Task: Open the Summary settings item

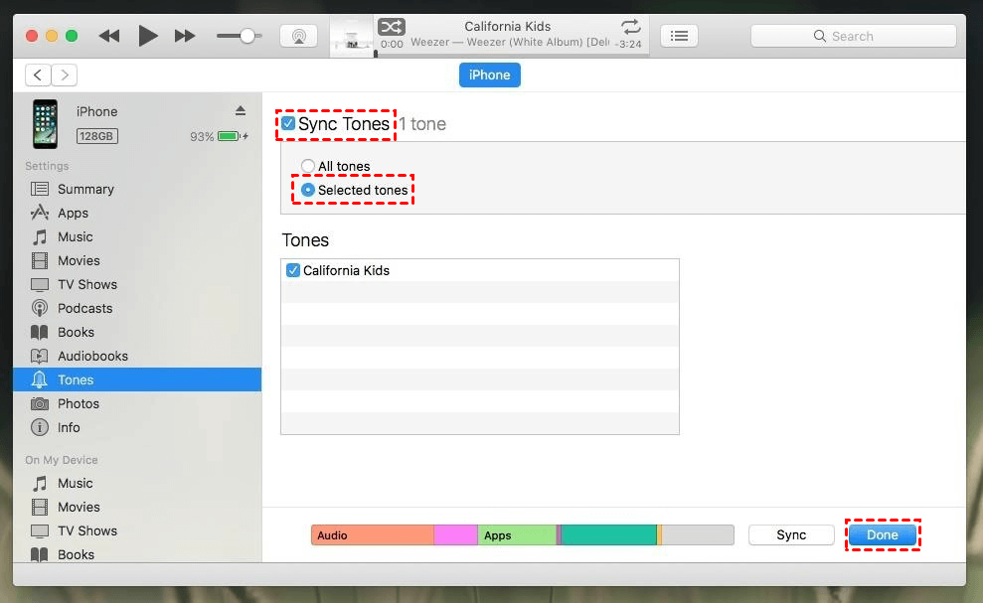Action: click(85, 189)
